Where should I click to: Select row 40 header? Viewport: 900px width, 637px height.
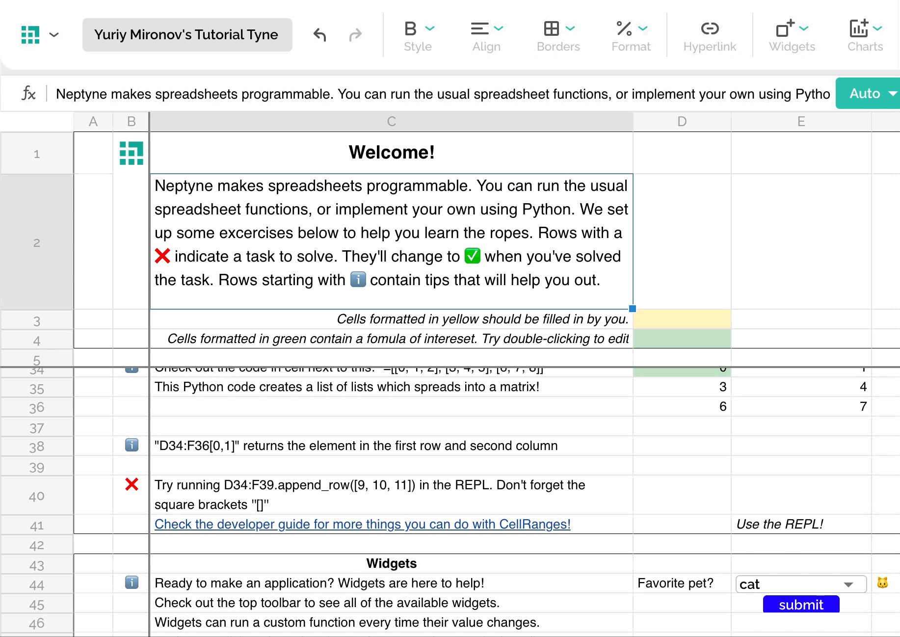pos(37,496)
